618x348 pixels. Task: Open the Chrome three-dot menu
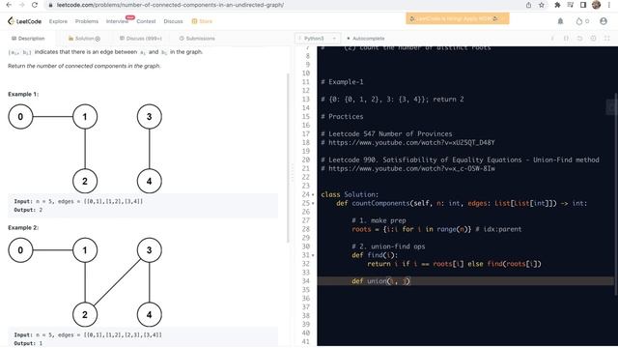609,5
